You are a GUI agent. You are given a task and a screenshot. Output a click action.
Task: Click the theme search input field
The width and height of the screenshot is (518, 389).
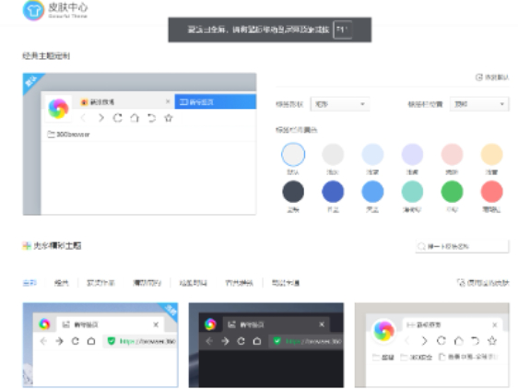(462, 246)
